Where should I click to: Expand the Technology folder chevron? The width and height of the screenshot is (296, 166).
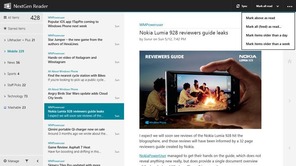point(5,96)
